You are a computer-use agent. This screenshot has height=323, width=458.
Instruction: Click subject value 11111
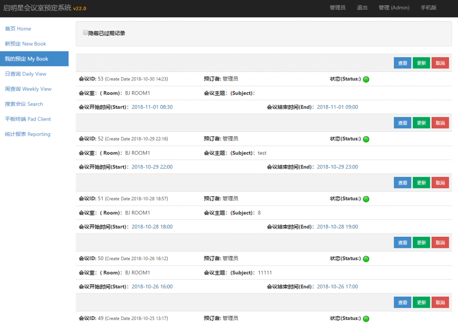[x=265, y=273]
